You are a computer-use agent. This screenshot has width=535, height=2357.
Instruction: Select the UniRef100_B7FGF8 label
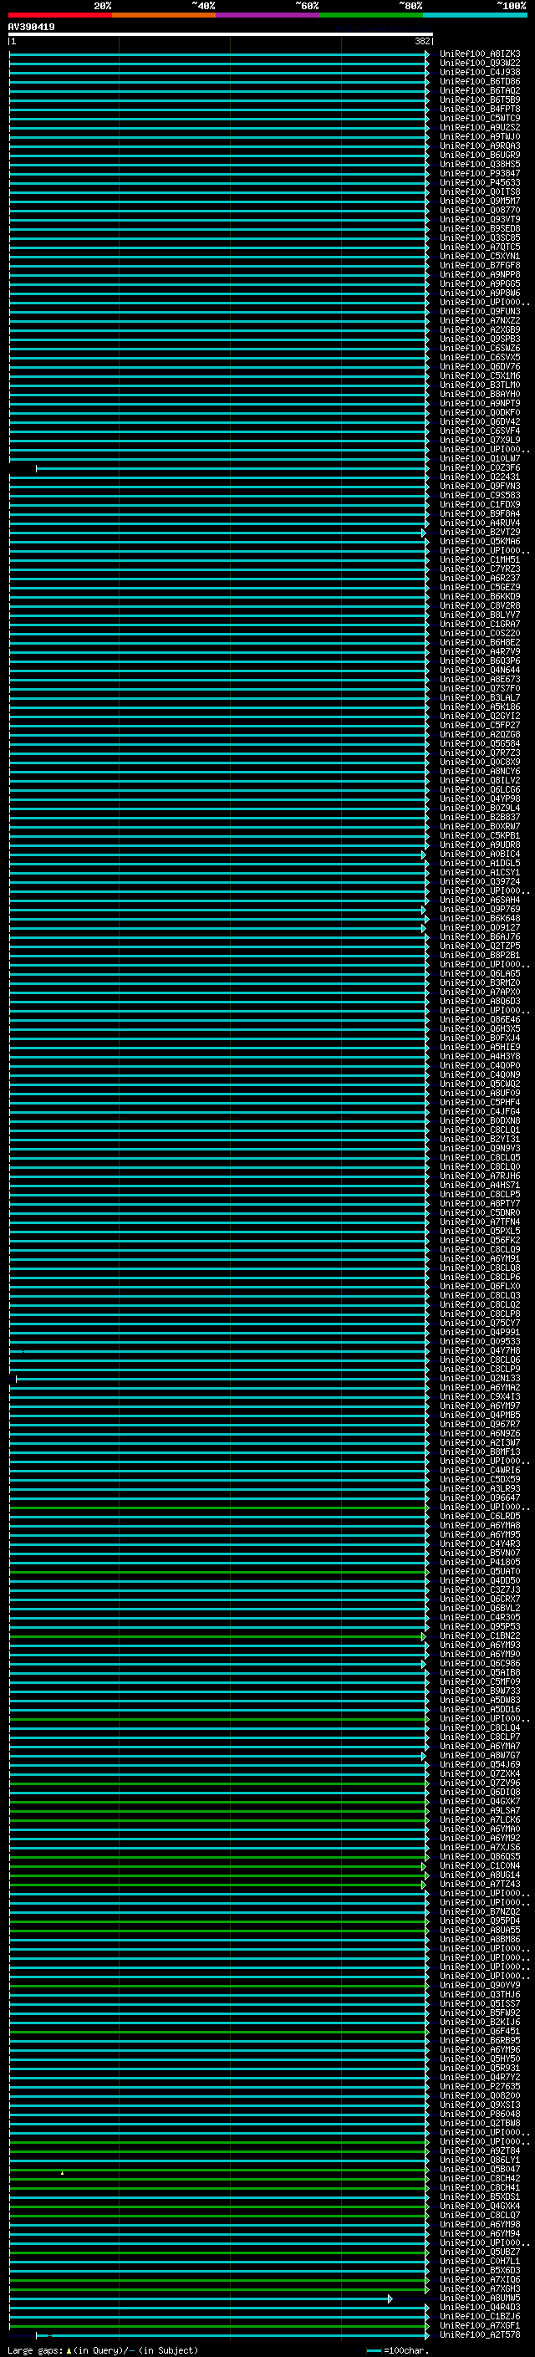pos(480,265)
